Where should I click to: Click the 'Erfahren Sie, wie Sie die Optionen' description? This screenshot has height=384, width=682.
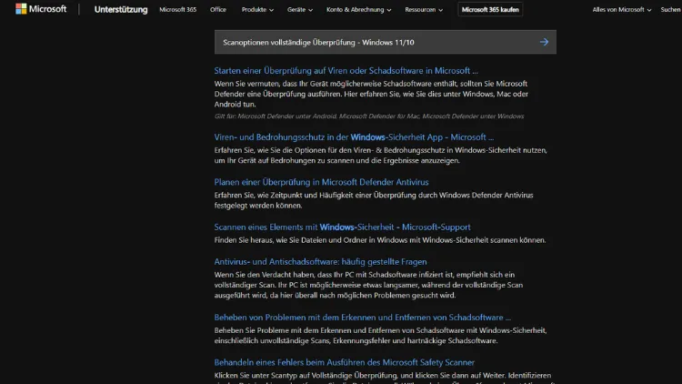tap(380, 156)
